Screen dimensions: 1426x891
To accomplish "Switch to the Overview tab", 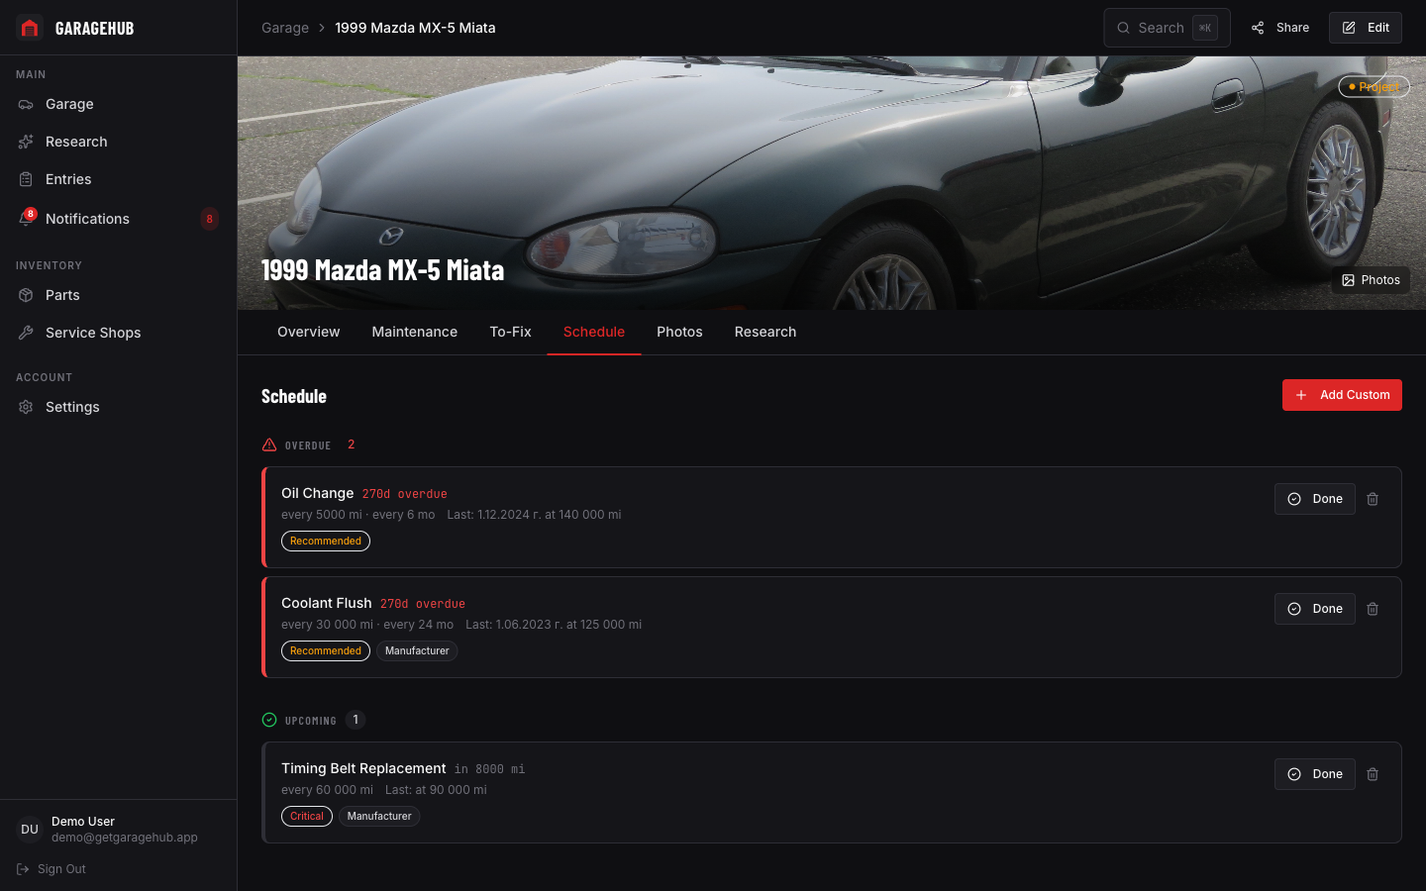I will (x=309, y=332).
